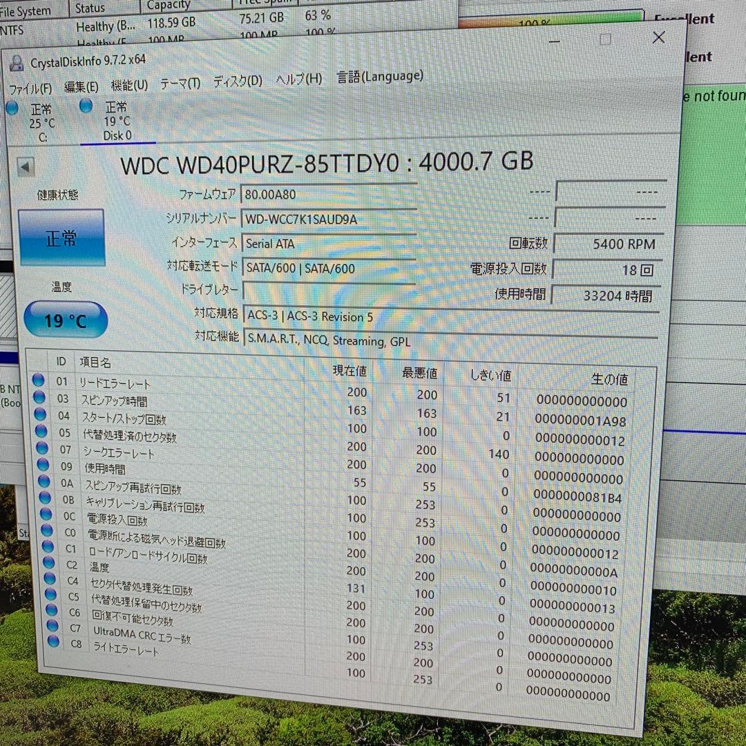
Task: Click the firmware field 80.00A80
Action: click(x=329, y=195)
